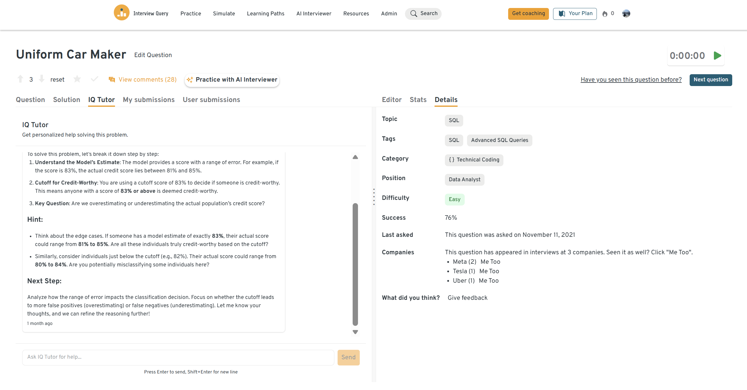
Task: Click the Next question button
Action: pyautogui.click(x=710, y=80)
